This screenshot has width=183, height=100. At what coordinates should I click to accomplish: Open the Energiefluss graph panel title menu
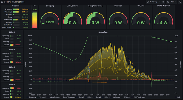pyautogui.click(x=103, y=32)
